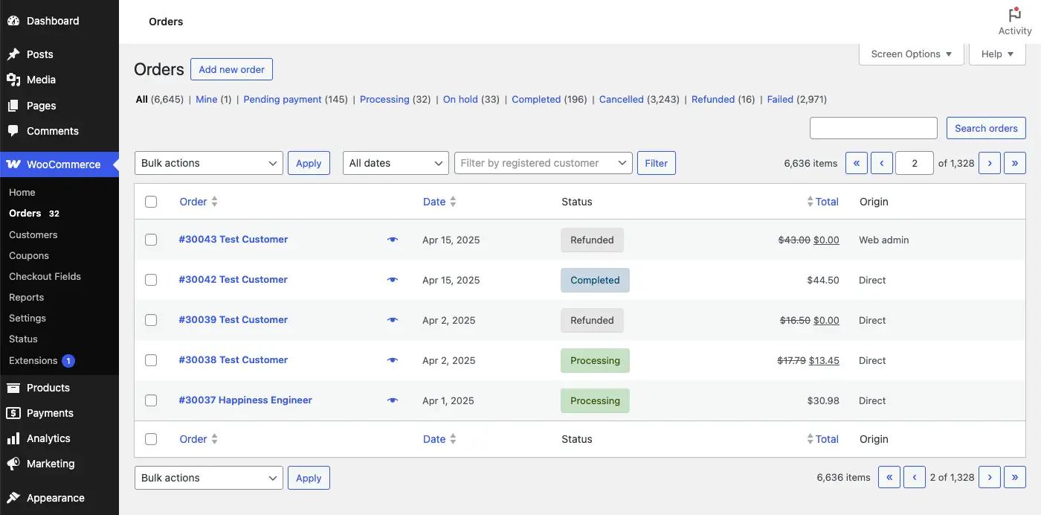1041x515 pixels.
Task: Click the Posts pushpin icon in sidebar
Action: pyautogui.click(x=13, y=54)
